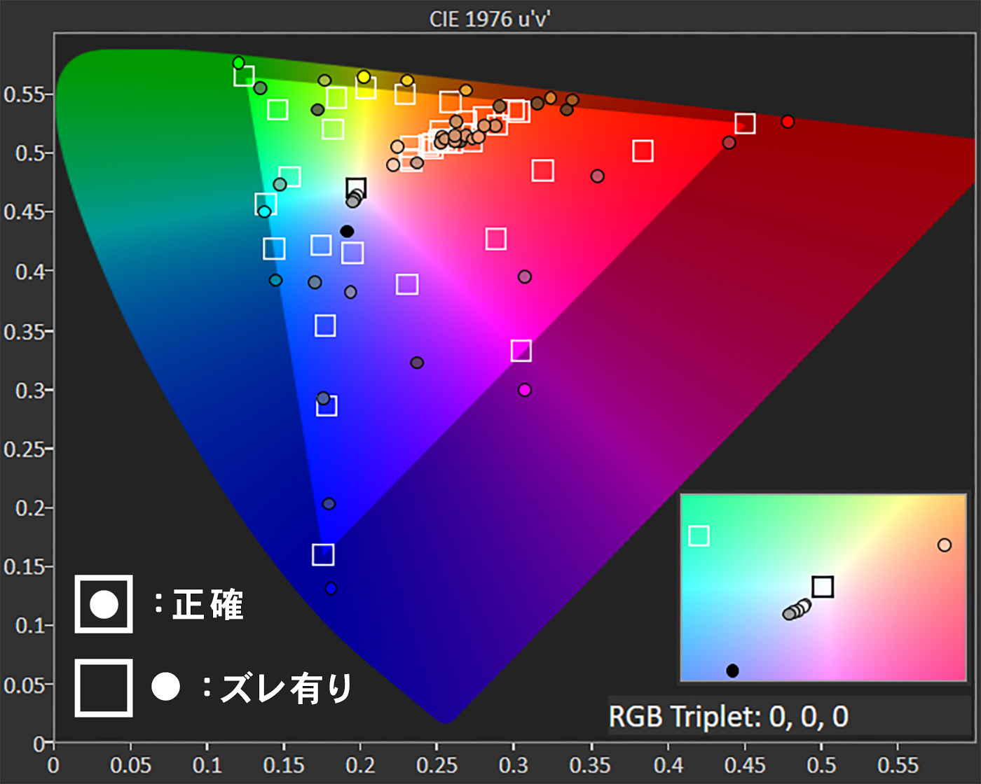Image resolution: width=981 pixels, height=784 pixels.
Task: Select the blue circle marker at the bottom of the gamut
Action: click(x=331, y=589)
